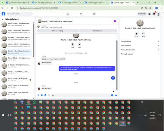Click Mark as pending button
164x131 pixels.
(57, 31)
